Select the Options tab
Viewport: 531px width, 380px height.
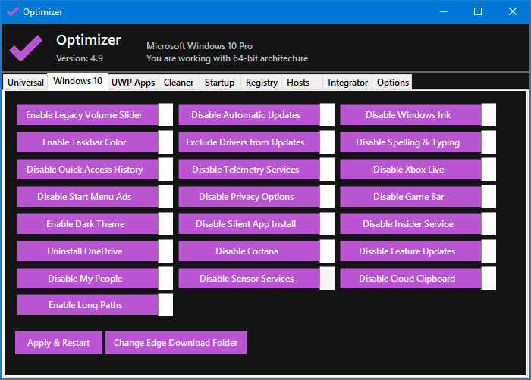click(x=392, y=83)
